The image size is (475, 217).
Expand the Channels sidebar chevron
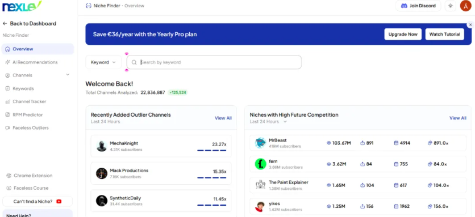68,75
